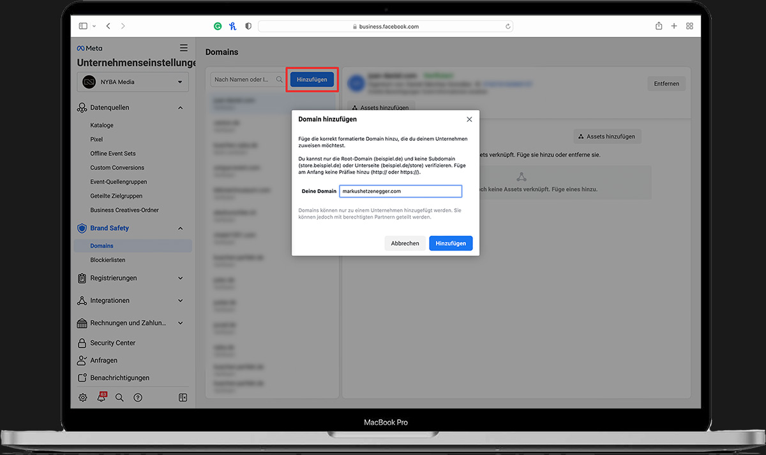Open the NYBA Media account dropdown
The height and width of the screenshot is (455, 766).
(x=133, y=82)
